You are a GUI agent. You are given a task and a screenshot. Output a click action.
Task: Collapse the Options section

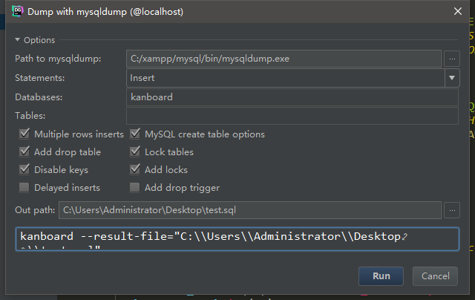pyautogui.click(x=17, y=39)
